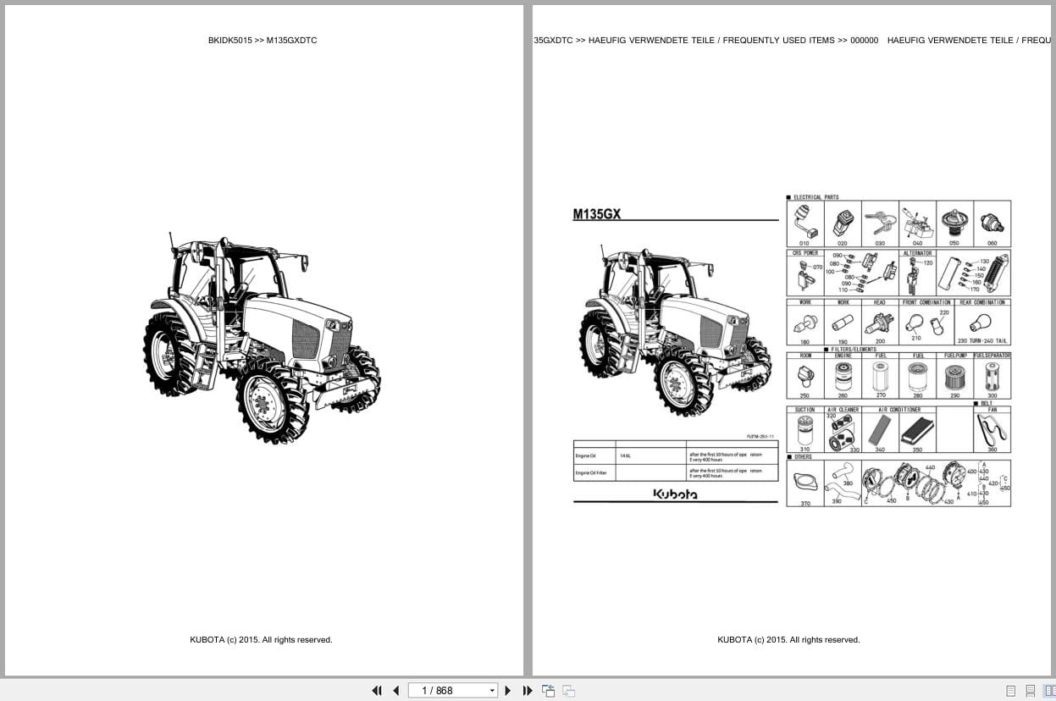The image size is (1056, 701).
Task: Click the part illustration labeled 050
Action: 954,221
